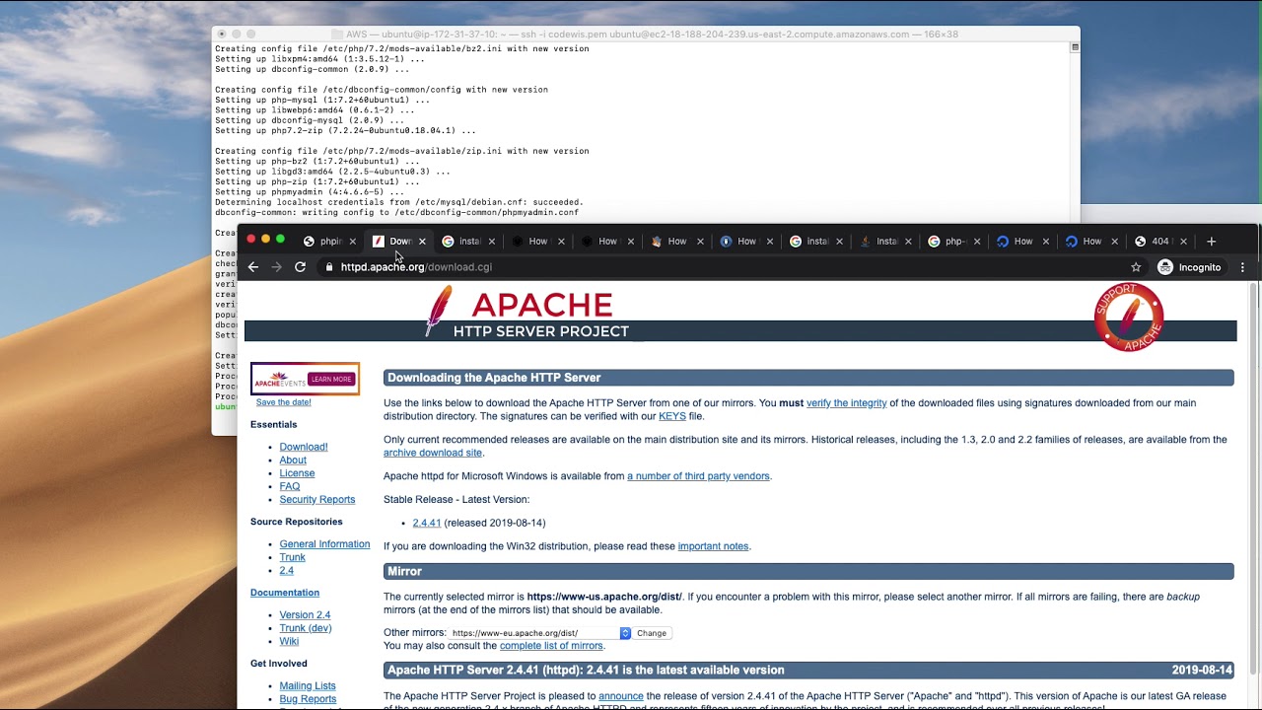Viewport: 1262px width, 710px height.
Task: Click a number of third party vendors link
Action: [698, 476]
